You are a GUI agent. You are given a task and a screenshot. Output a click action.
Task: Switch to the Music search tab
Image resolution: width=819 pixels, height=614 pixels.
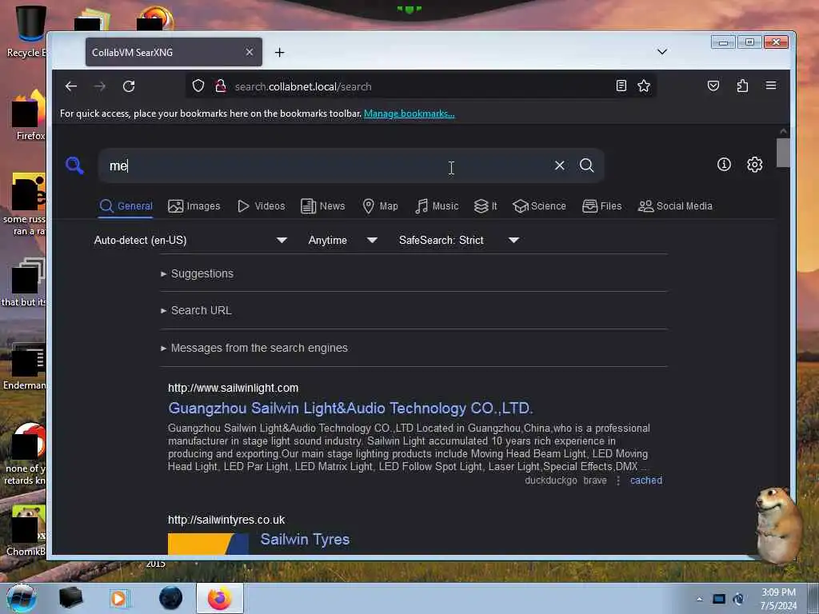click(x=437, y=205)
